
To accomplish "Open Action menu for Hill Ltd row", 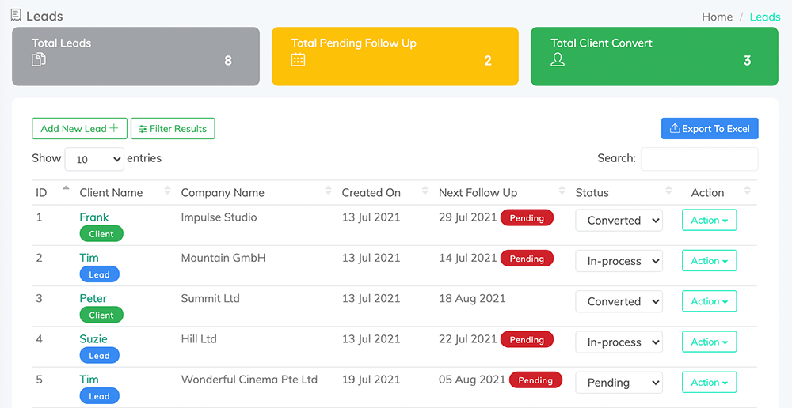I will [x=709, y=342].
